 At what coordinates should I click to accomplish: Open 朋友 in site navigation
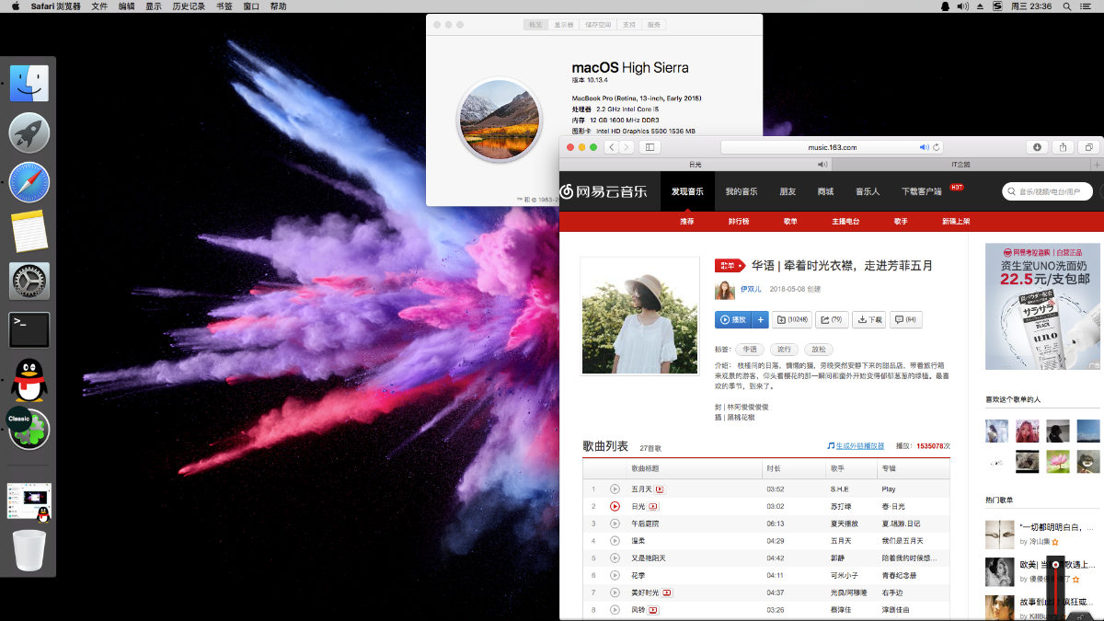(788, 191)
